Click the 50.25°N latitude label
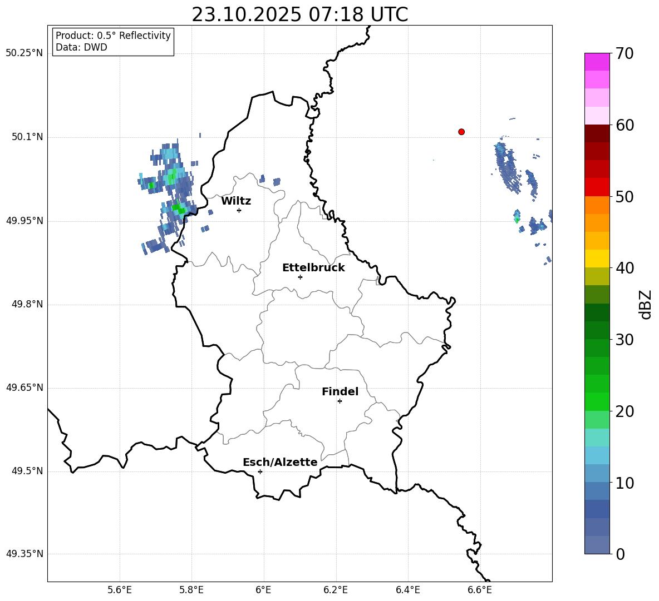Screen dimensions: 659x601 24,53
